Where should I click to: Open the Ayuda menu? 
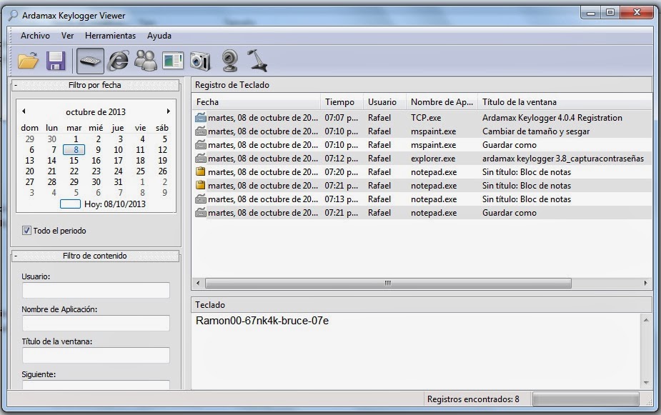click(159, 36)
